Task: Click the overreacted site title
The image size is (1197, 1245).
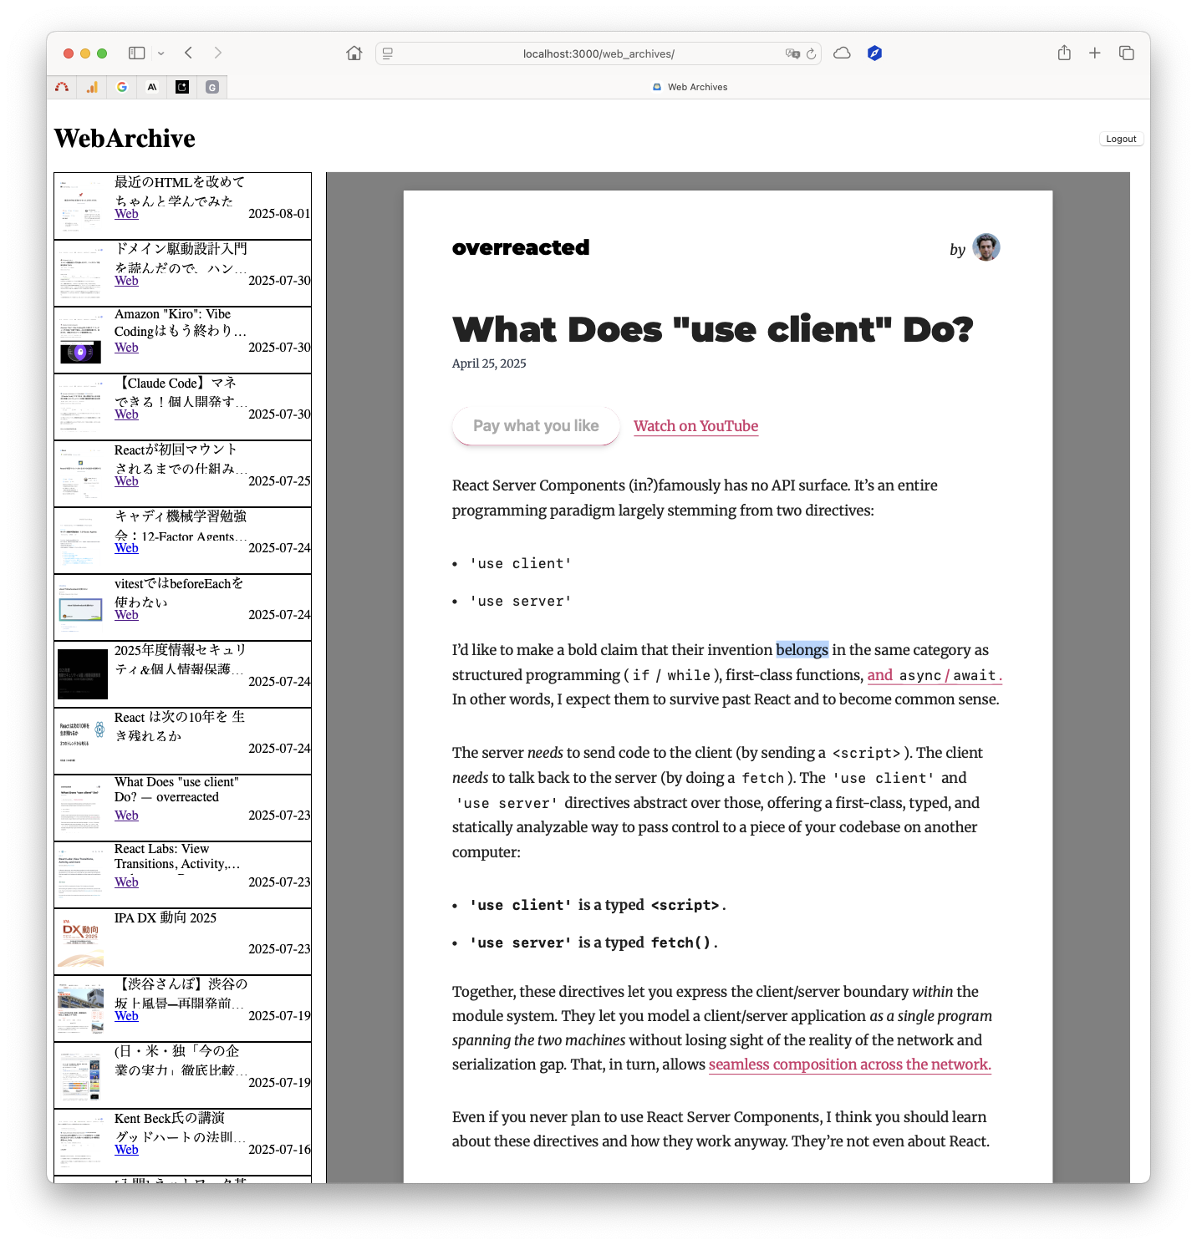Action: [x=521, y=247]
